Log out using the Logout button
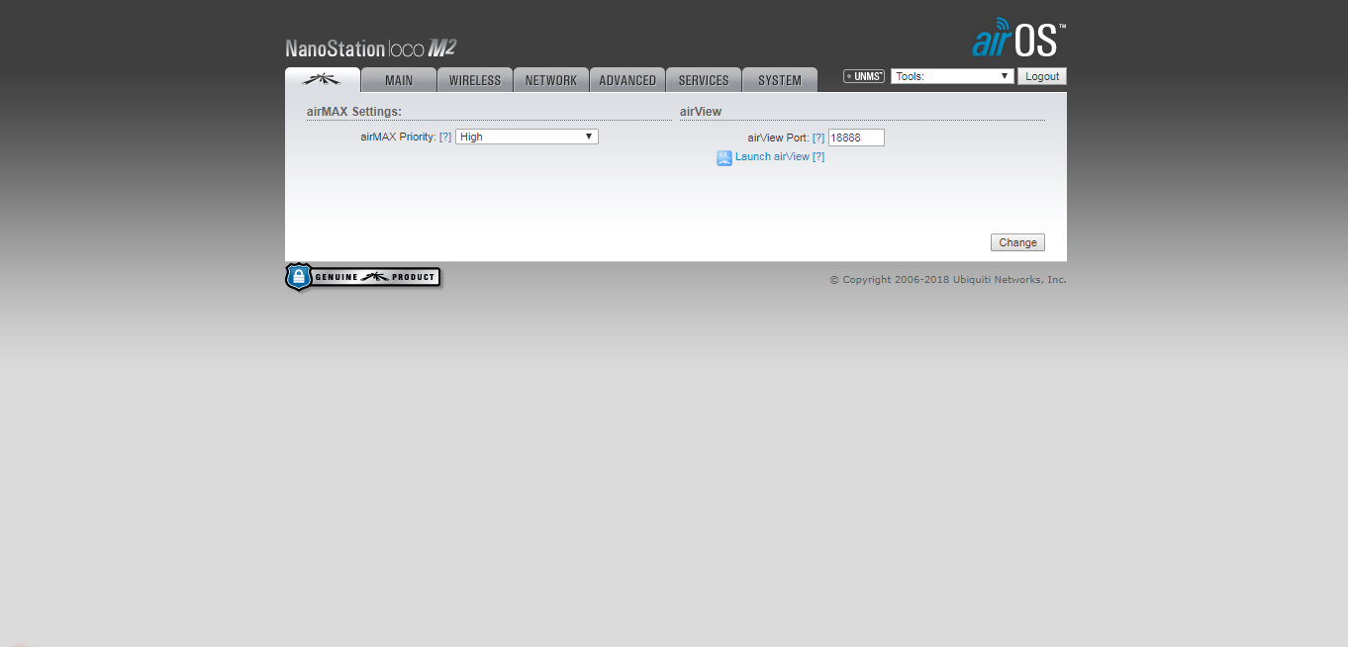Image resolution: width=1348 pixels, height=647 pixels. (x=1042, y=76)
